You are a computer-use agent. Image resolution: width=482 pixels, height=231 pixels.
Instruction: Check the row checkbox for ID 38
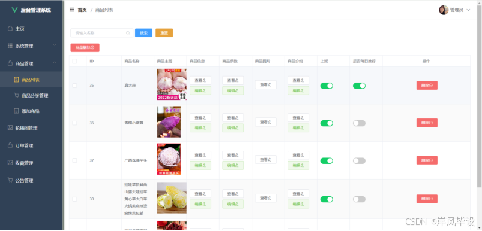pos(74,199)
